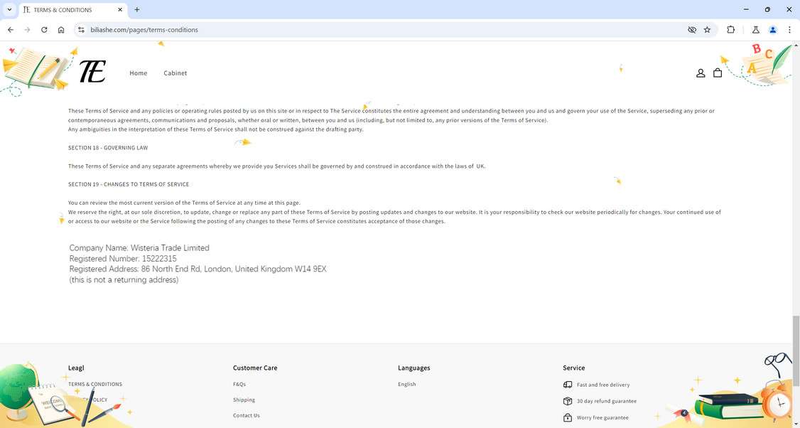Open the Cabinet navigation link
Screen dimensions: 800x428
coord(175,73)
